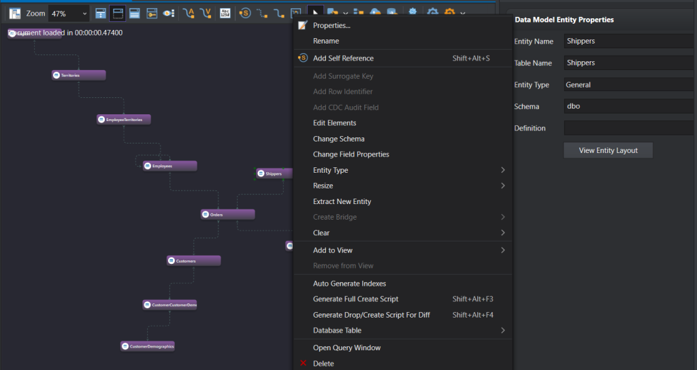Click the Abc 123 data type icon

coord(224,13)
